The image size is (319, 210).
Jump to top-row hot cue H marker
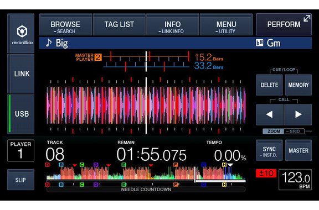click(x=224, y=165)
